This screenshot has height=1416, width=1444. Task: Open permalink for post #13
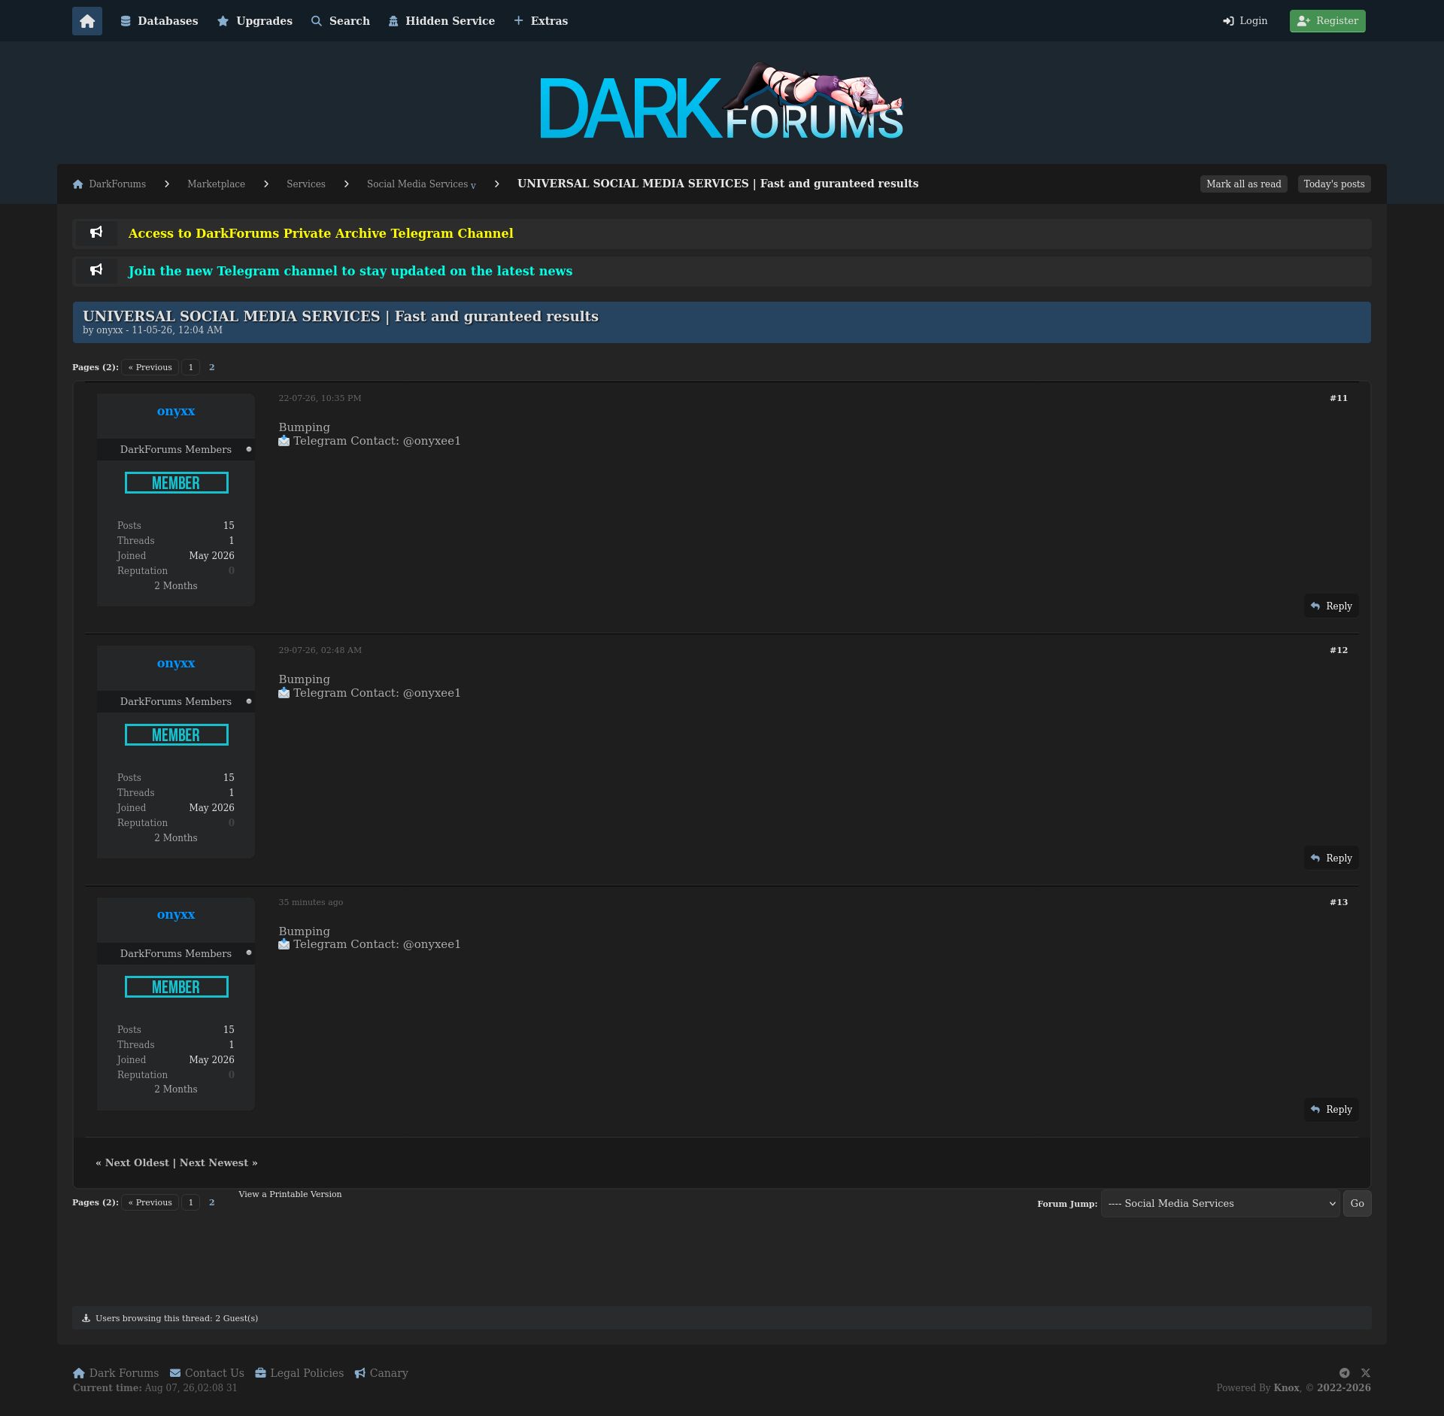tap(1339, 902)
